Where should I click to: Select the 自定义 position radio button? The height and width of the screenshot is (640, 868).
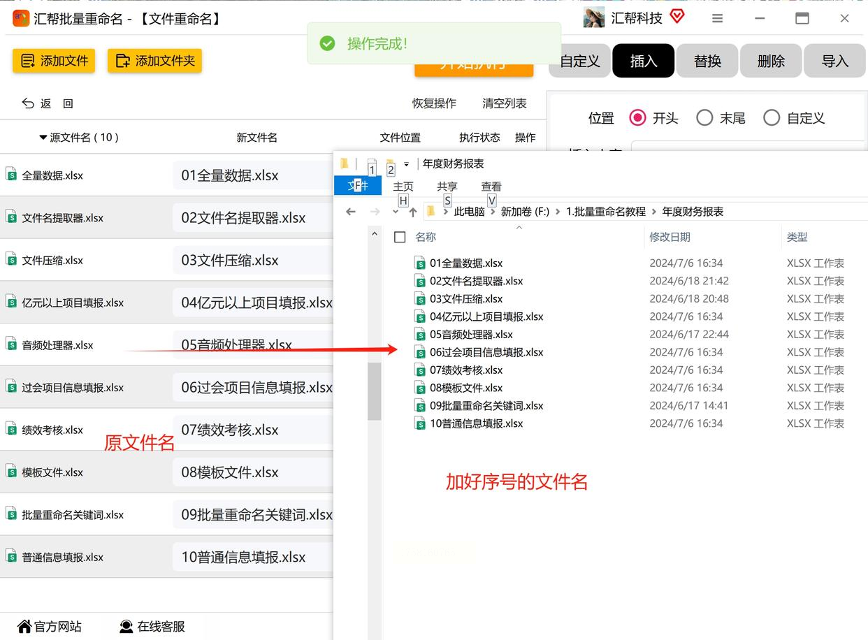[772, 118]
